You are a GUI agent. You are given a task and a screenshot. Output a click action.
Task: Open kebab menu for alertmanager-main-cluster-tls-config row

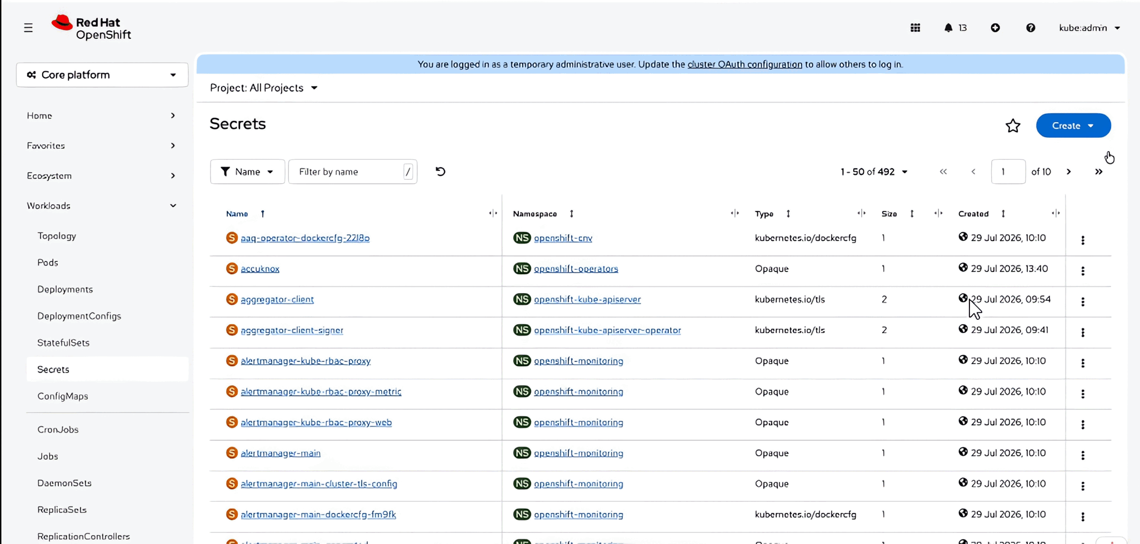[x=1083, y=486]
